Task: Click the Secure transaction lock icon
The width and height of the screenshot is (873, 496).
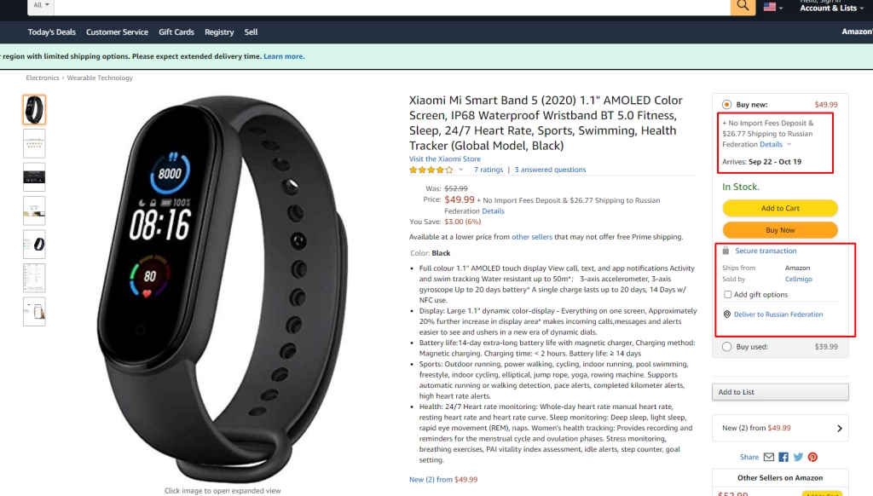Action: (726, 251)
